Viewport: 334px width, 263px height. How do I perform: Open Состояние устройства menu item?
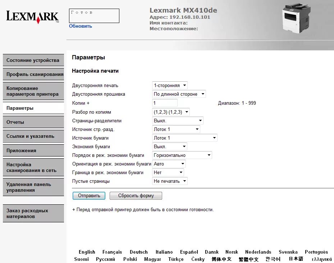tap(33, 60)
